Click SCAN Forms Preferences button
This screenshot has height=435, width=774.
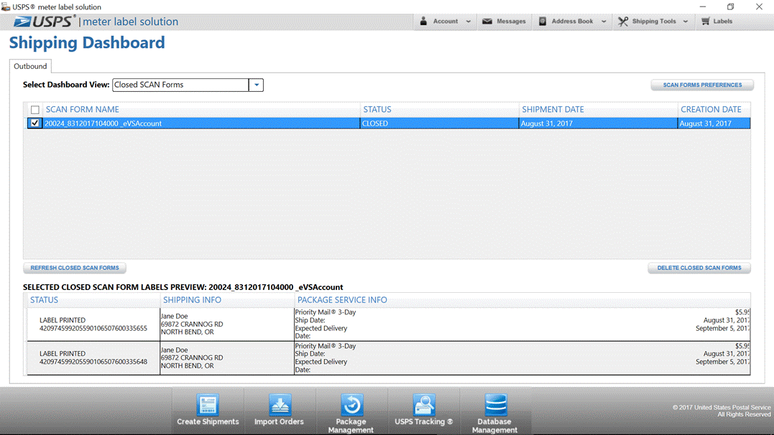702,85
